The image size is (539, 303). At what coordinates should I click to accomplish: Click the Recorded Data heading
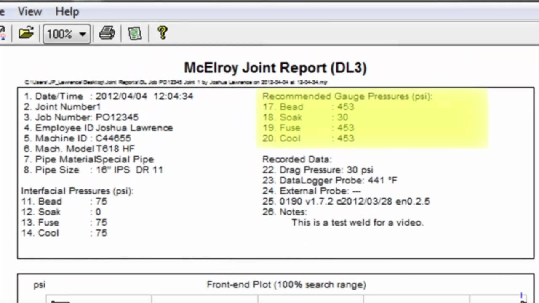click(297, 159)
